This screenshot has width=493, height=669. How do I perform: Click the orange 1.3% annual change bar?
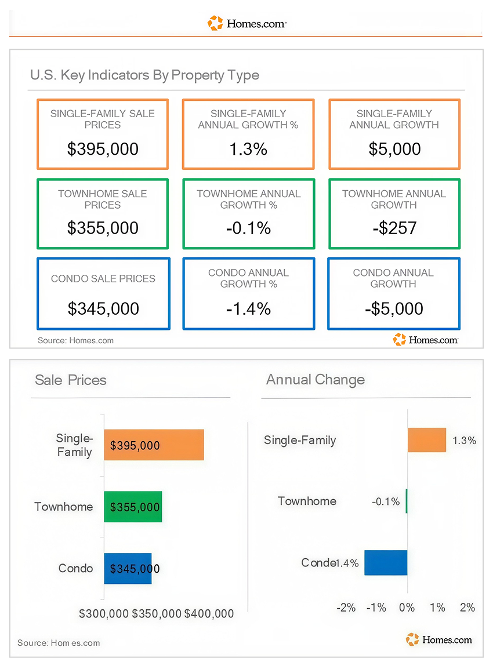[x=427, y=440]
